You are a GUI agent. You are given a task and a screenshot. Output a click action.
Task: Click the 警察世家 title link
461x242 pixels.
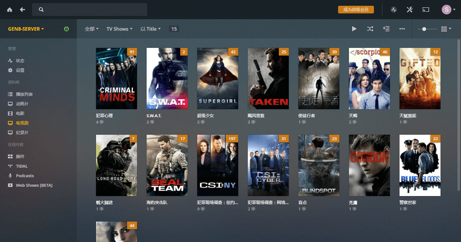(408, 202)
